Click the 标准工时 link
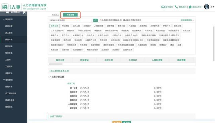 tap(71, 84)
